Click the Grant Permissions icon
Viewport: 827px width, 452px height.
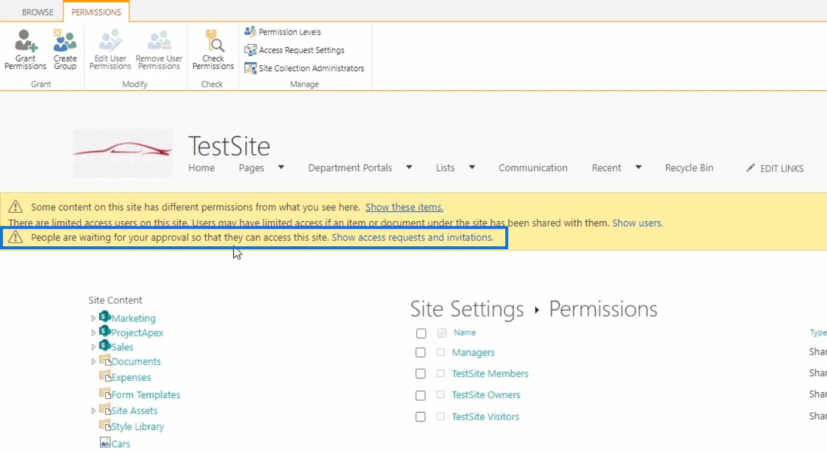tap(26, 41)
